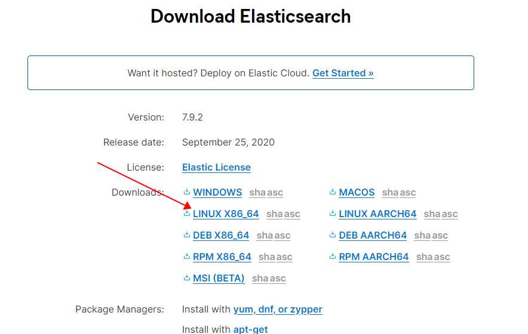Download the LINUX AARCH64 package
Viewport: 528px width, 334px height.
point(377,214)
